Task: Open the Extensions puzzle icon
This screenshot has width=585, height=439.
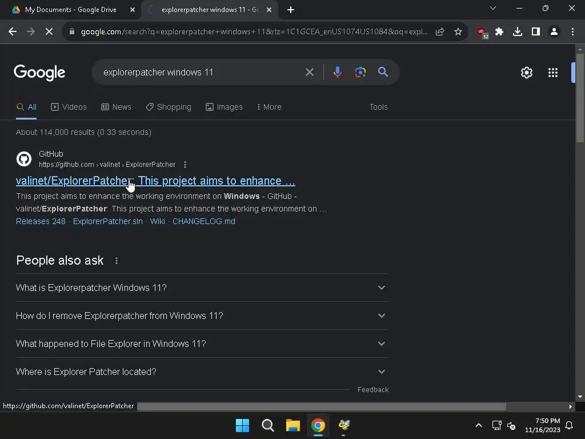Action: (499, 32)
